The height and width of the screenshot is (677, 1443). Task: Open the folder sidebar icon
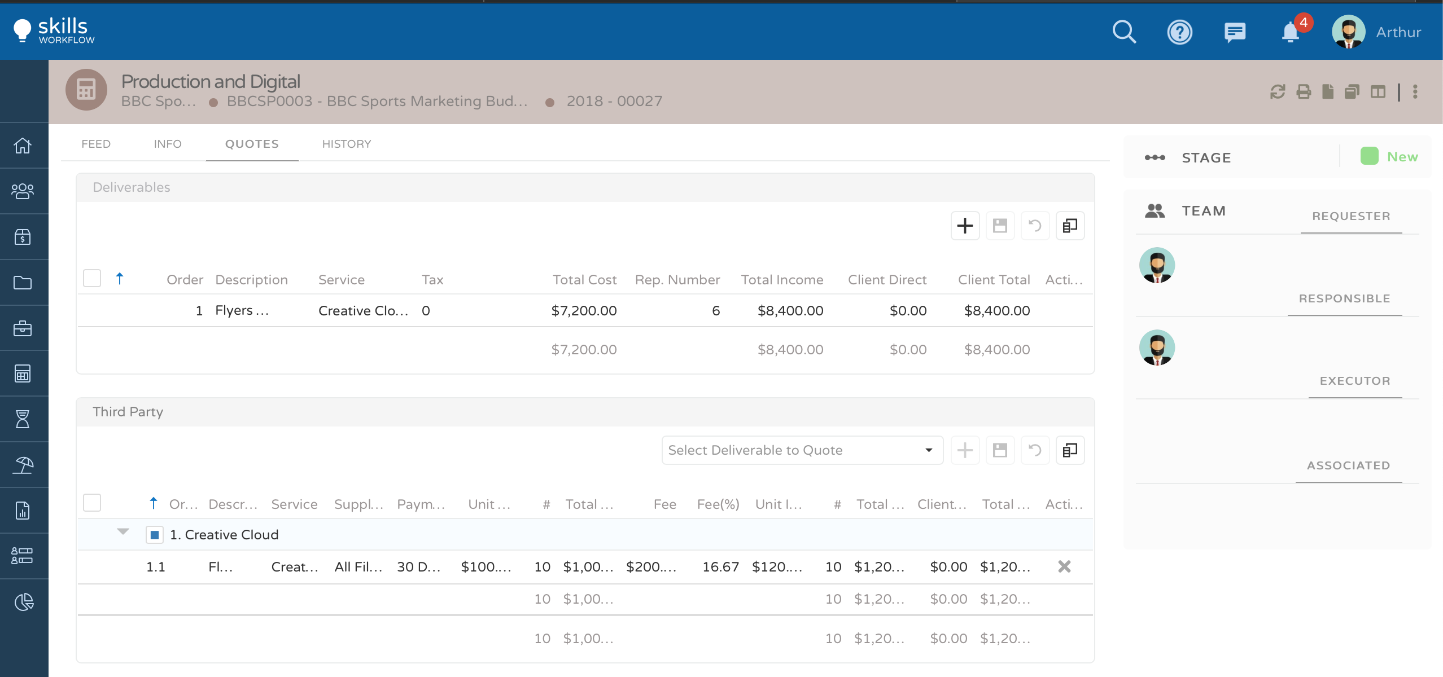[x=23, y=283]
